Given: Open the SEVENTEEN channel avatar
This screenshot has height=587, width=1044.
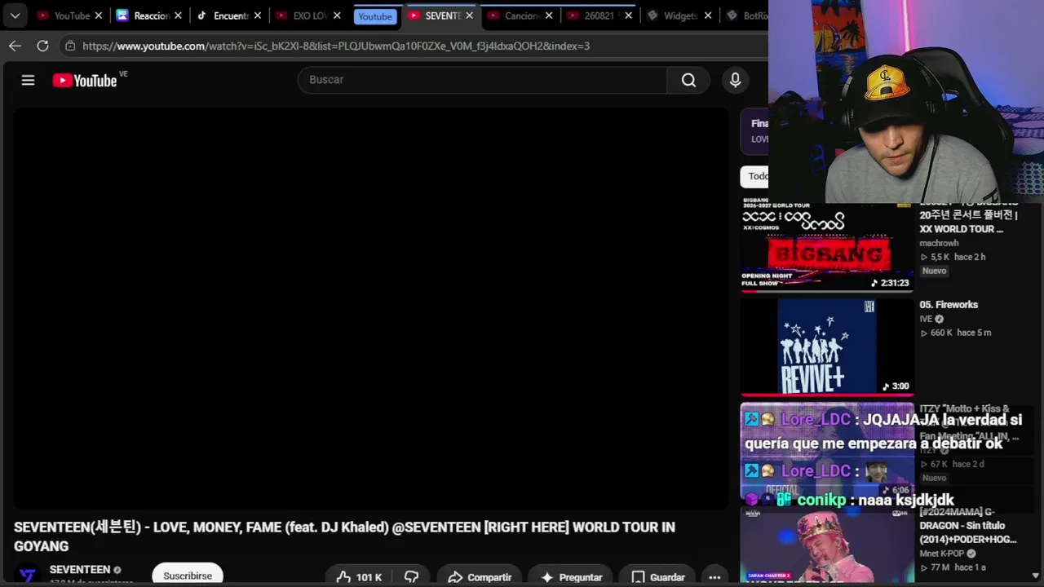Looking at the screenshot, I should [x=28, y=575].
